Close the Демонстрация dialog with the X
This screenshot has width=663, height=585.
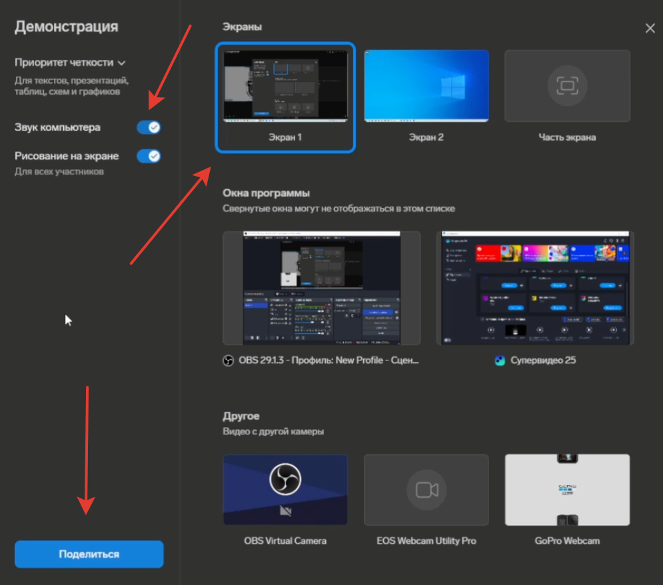(x=650, y=28)
